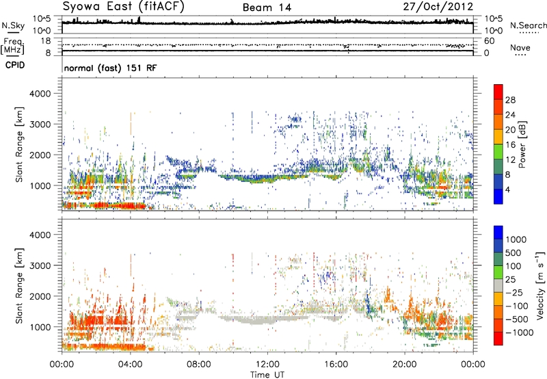Click the frequency trace in second panel

click(x=267, y=51)
